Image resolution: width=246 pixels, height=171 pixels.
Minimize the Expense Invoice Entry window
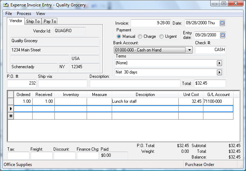(215, 4)
